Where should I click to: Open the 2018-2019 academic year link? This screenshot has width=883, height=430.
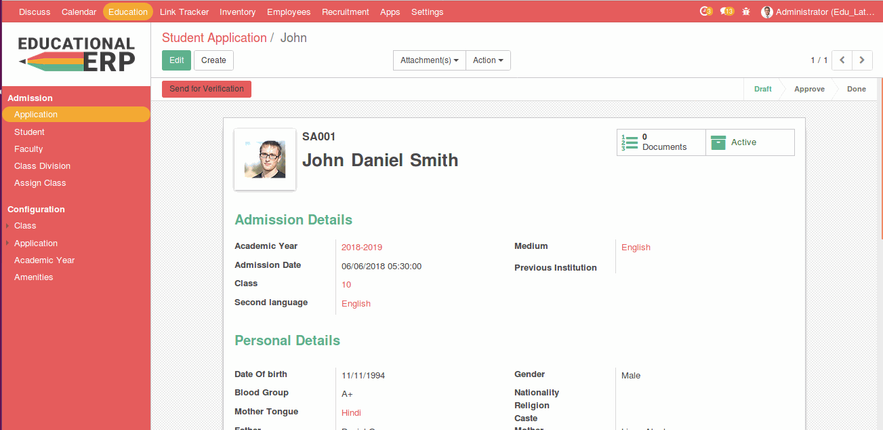361,248
